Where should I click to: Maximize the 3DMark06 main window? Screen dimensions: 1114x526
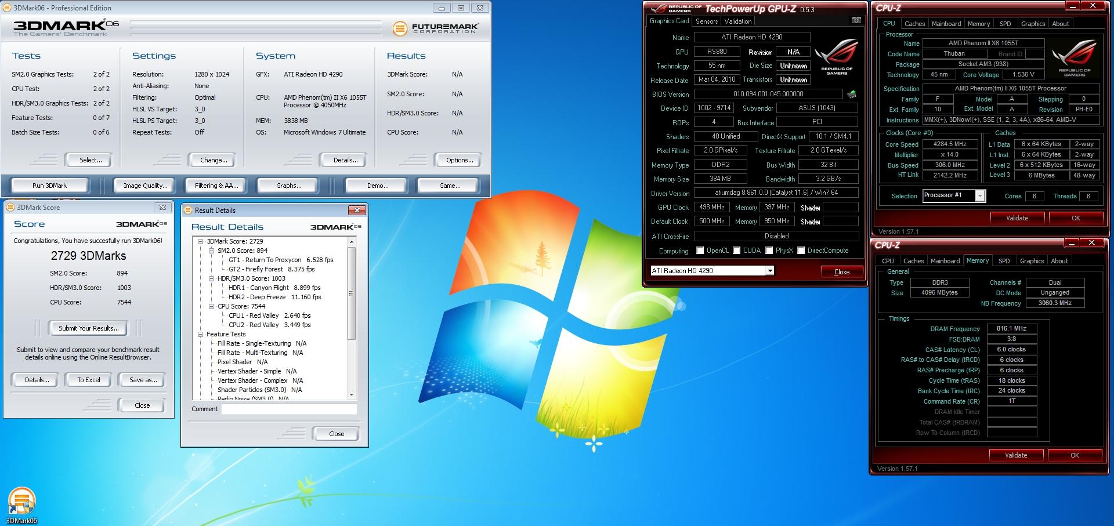coord(461,8)
